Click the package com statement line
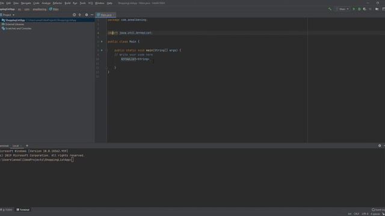 click(128, 20)
